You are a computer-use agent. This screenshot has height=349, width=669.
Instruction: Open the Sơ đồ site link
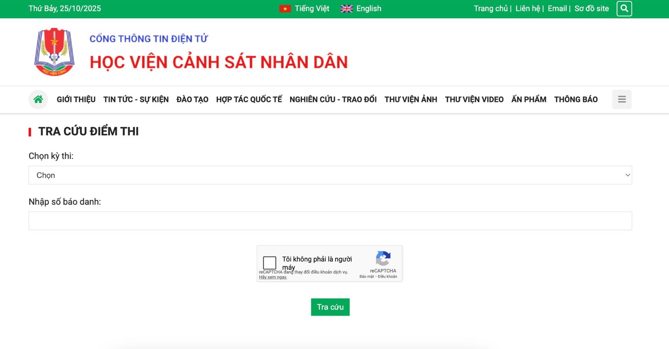click(x=591, y=9)
